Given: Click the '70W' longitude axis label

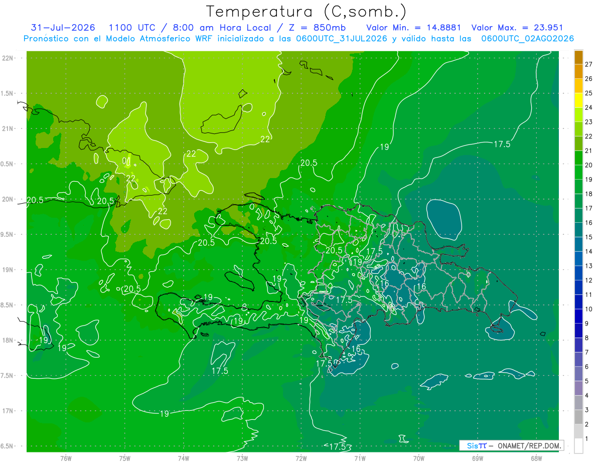Looking at the screenshot, I should point(419,458).
